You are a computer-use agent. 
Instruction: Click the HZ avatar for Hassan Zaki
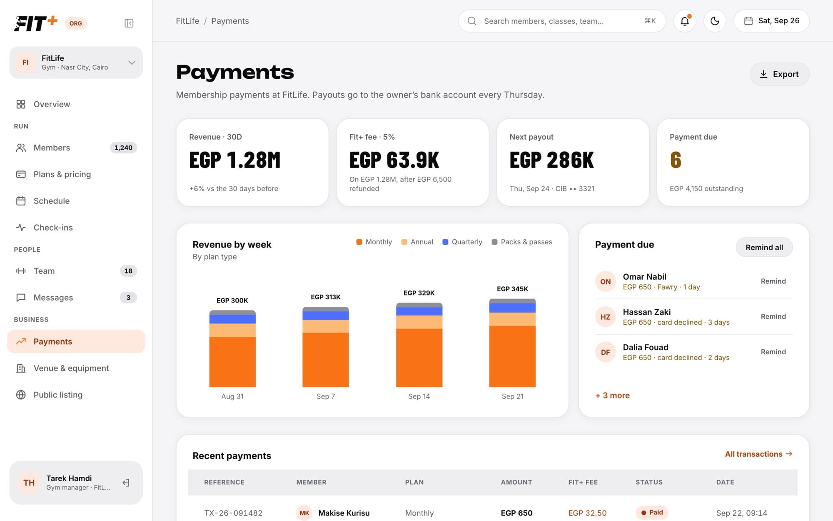[605, 317]
